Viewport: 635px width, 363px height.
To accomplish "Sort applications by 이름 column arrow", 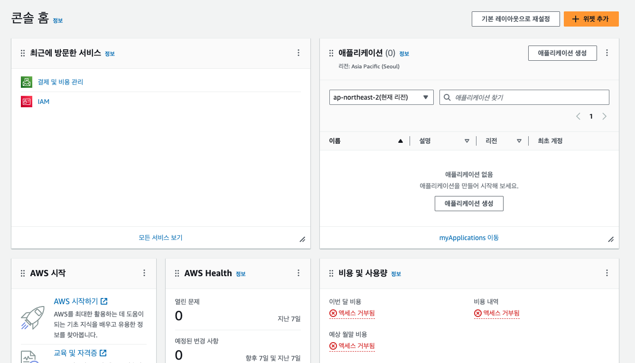I will coord(400,141).
